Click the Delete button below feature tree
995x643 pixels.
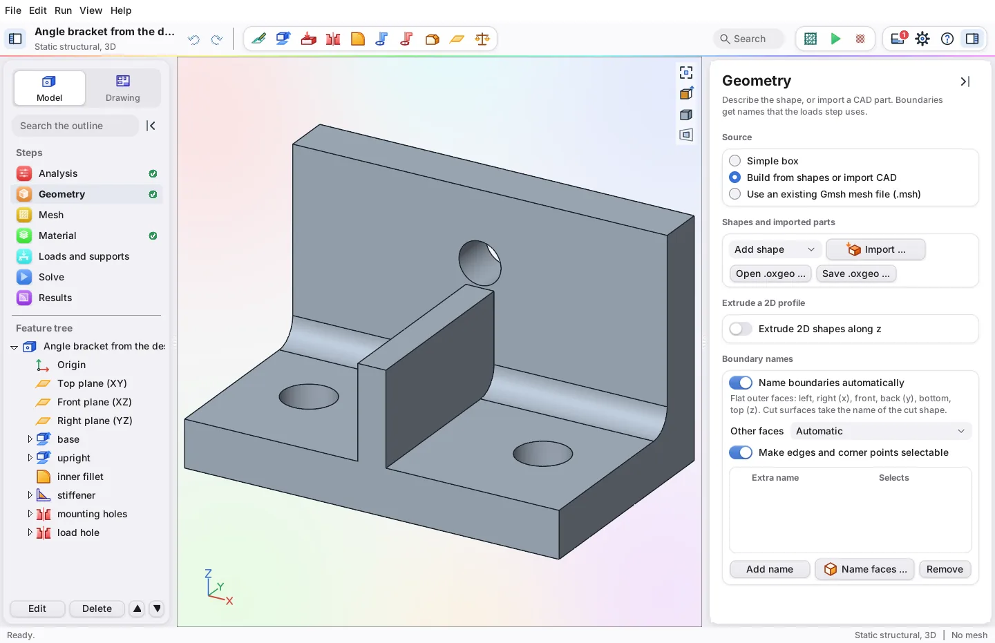click(97, 608)
